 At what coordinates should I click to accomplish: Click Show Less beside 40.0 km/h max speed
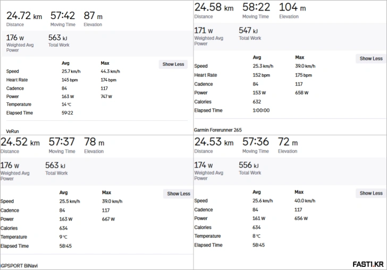click(371, 193)
